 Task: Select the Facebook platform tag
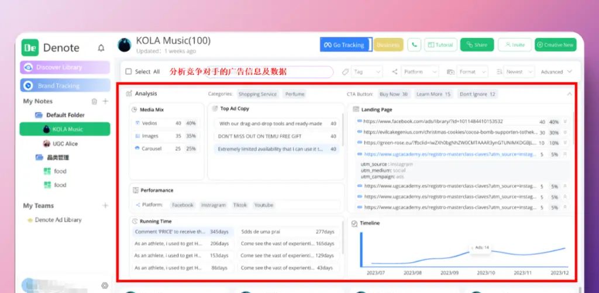(x=183, y=205)
